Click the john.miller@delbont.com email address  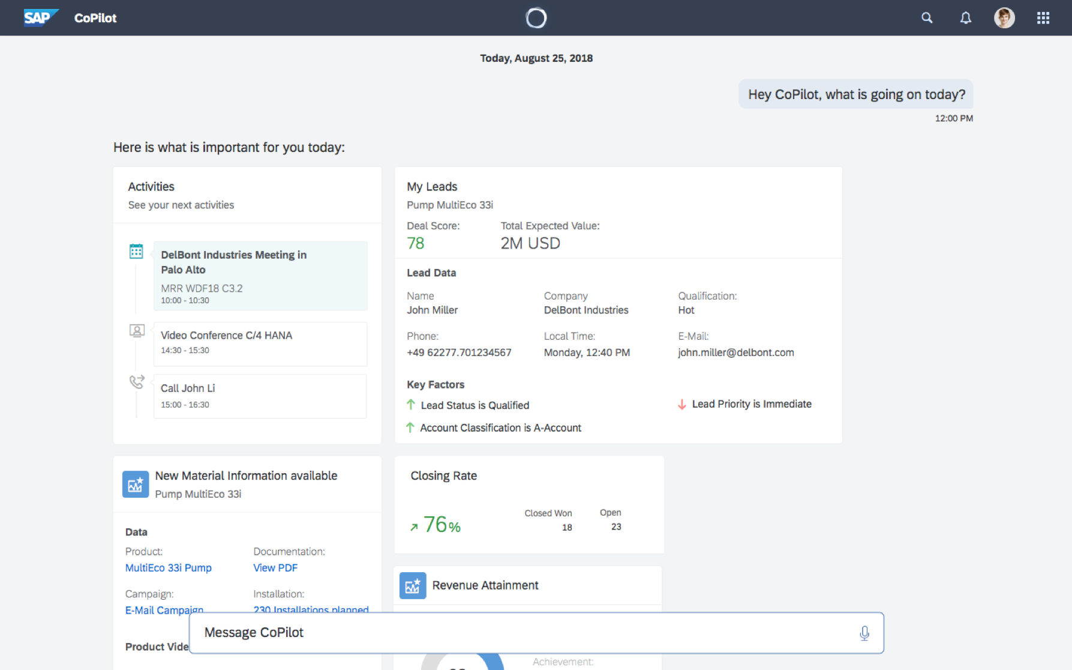point(735,352)
